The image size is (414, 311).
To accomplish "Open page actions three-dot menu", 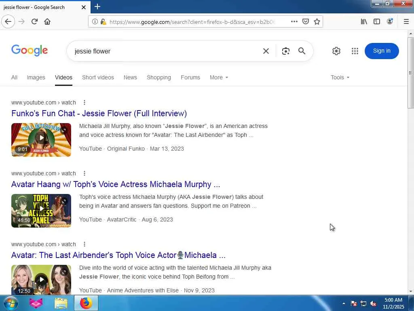I will 294,21.
